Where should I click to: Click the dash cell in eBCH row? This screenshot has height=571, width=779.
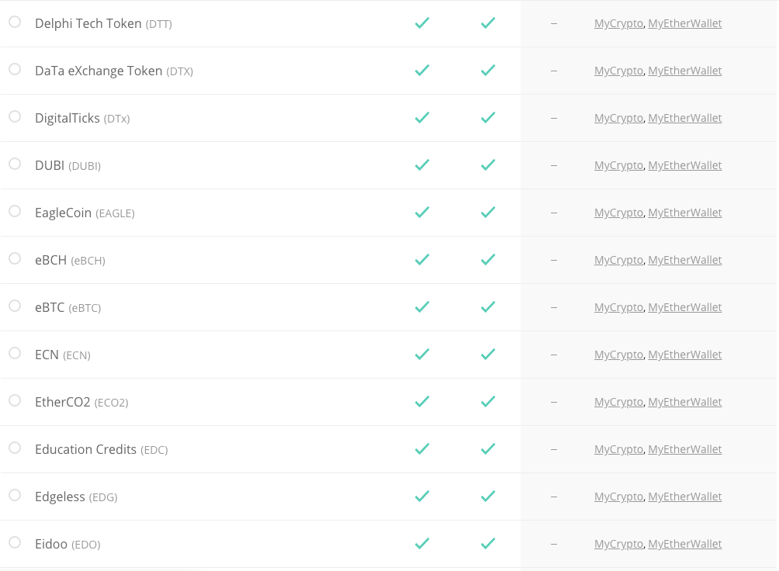(554, 260)
